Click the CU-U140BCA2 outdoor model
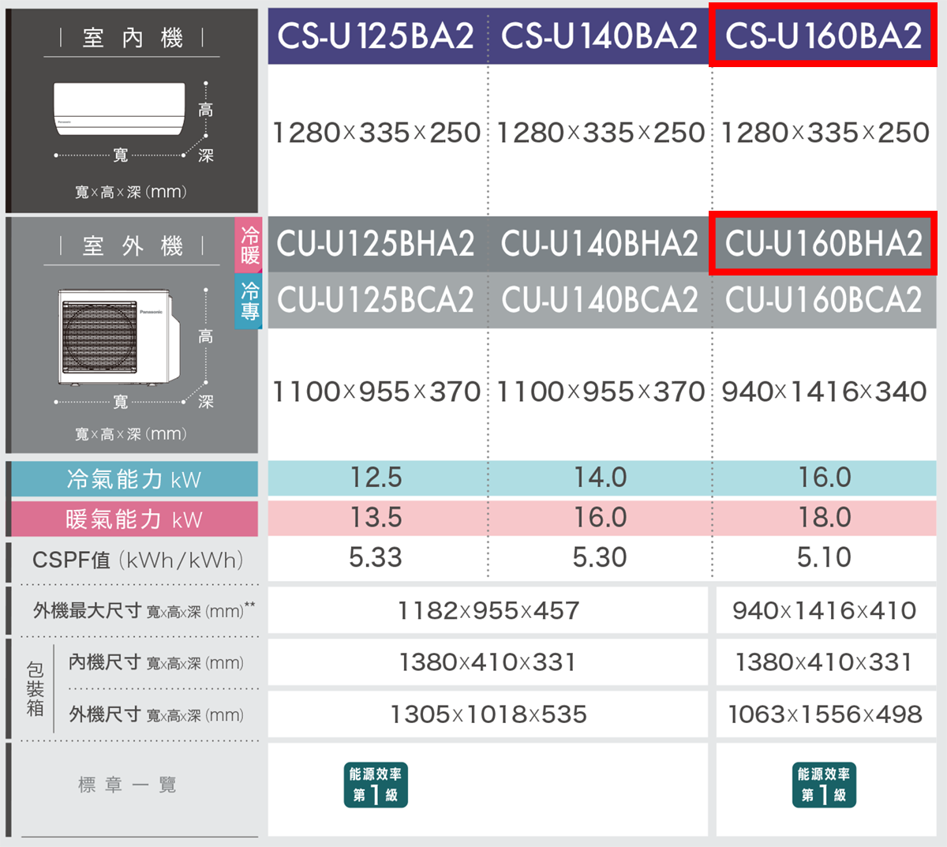Image resolution: width=947 pixels, height=847 pixels. click(x=599, y=300)
